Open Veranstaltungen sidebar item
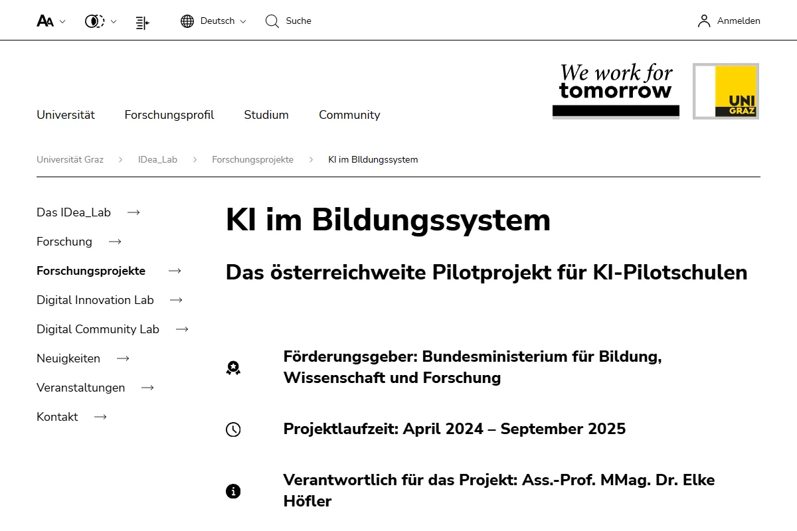This screenshot has height=531, width=797. tap(80, 388)
